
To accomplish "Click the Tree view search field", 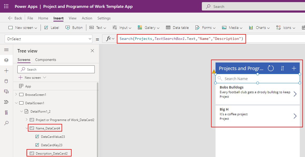I will 56,69.
